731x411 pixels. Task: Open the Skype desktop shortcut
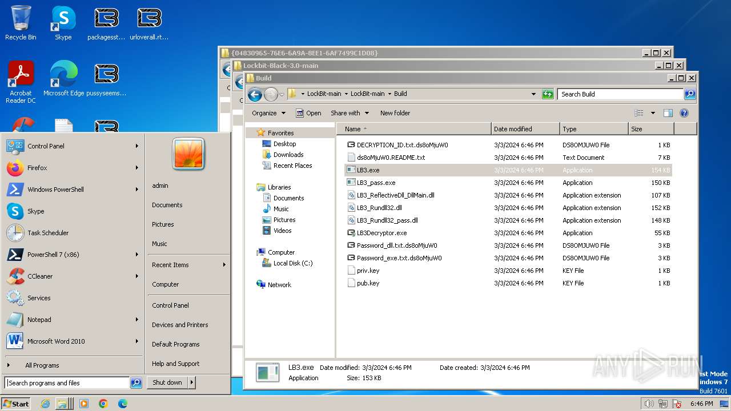63,23
